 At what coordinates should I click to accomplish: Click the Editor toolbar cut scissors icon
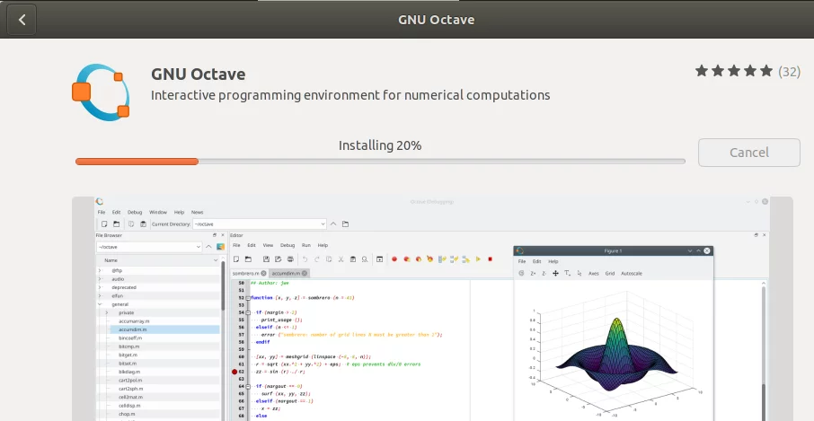click(341, 259)
